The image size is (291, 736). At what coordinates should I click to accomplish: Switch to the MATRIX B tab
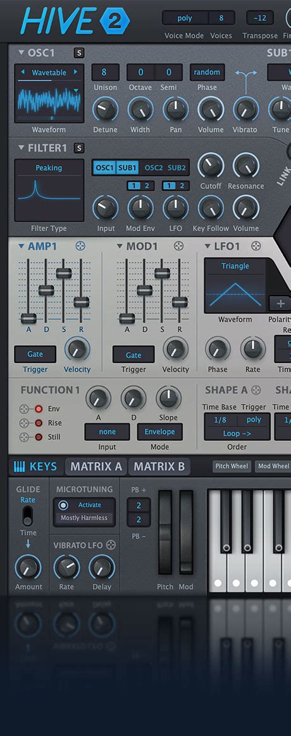pos(159,466)
